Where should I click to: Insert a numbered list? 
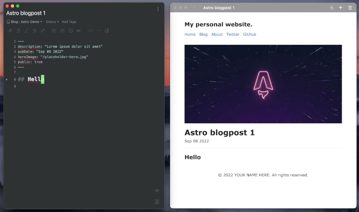[62, 31]
